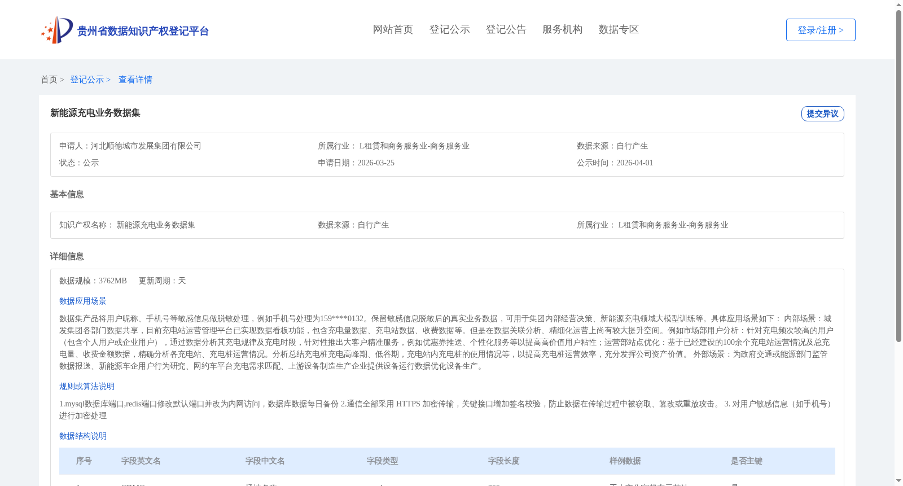The width and height of the screenshot is (903, 486).
Task: Click the vertical scrollbar thumb
Action: [x=898, y=176]
